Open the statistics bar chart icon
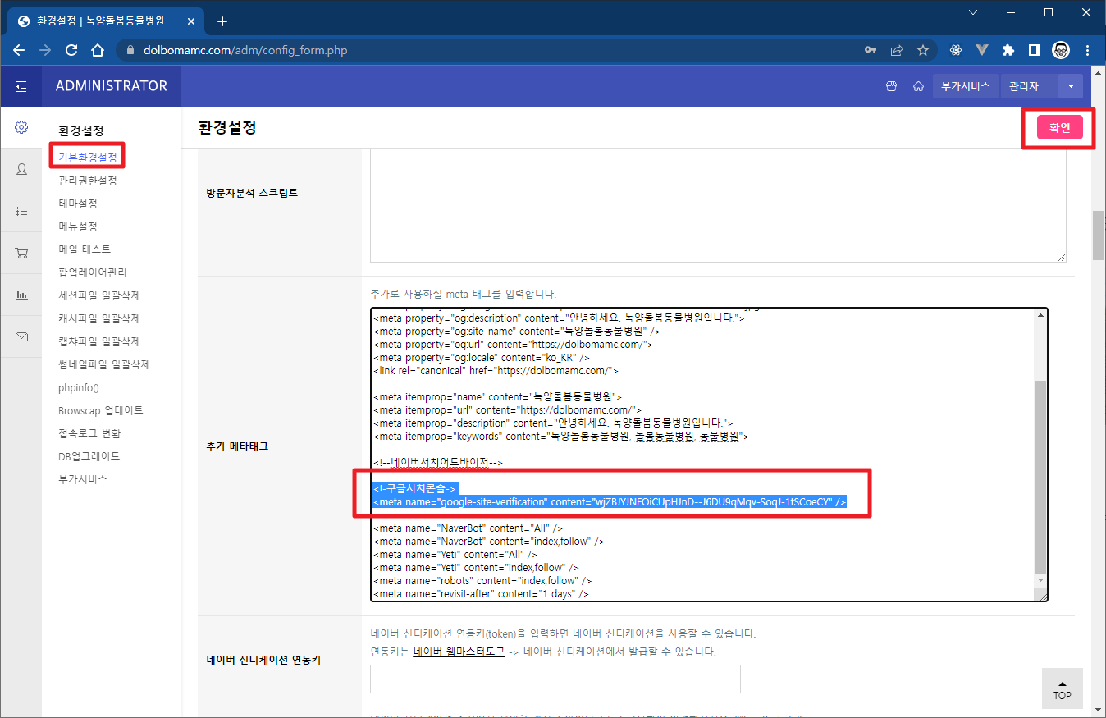This screenshot has width=1106, height=718. point(21,295)
